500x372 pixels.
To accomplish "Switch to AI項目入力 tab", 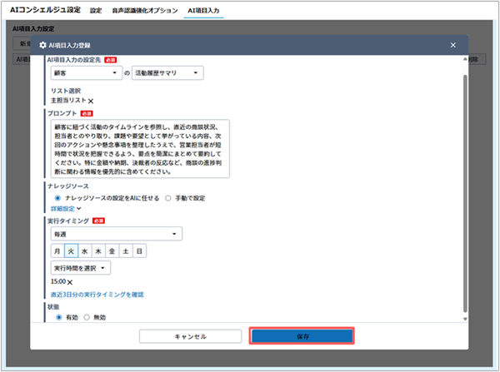I will point(203,11).
